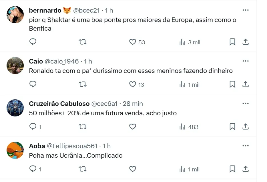Open Caio's profile picture
Image resolution: width=267 pixels, height=182 pixels.
tap(15, 66)
